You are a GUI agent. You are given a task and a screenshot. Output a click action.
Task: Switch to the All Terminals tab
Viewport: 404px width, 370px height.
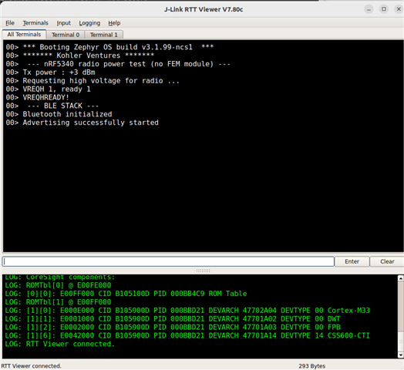click(24, 34)
